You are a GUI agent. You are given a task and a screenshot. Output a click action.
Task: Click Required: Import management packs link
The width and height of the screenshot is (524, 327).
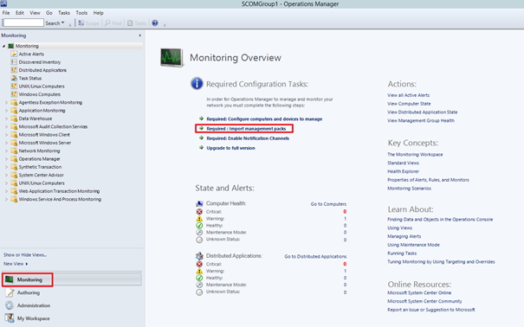pyautogui.click(x=246, y=128)
